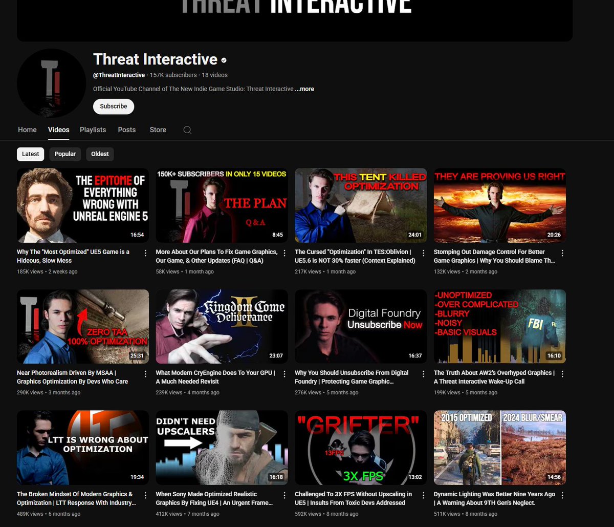
Task: Open They Are Proving Us Right thumbnail
Action: [500, 205]
